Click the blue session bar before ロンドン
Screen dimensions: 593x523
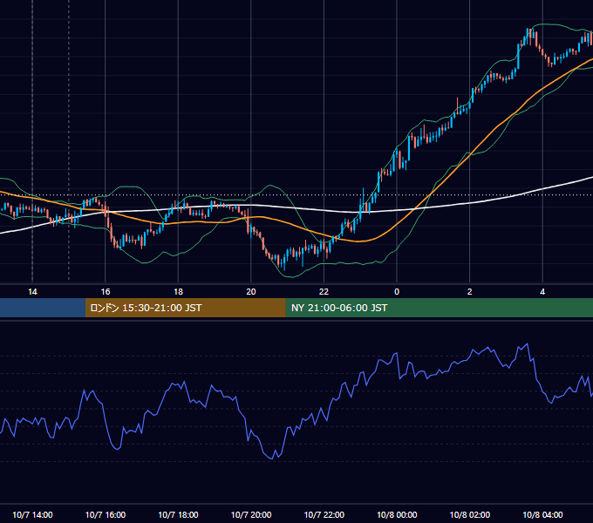coord(43,308)
